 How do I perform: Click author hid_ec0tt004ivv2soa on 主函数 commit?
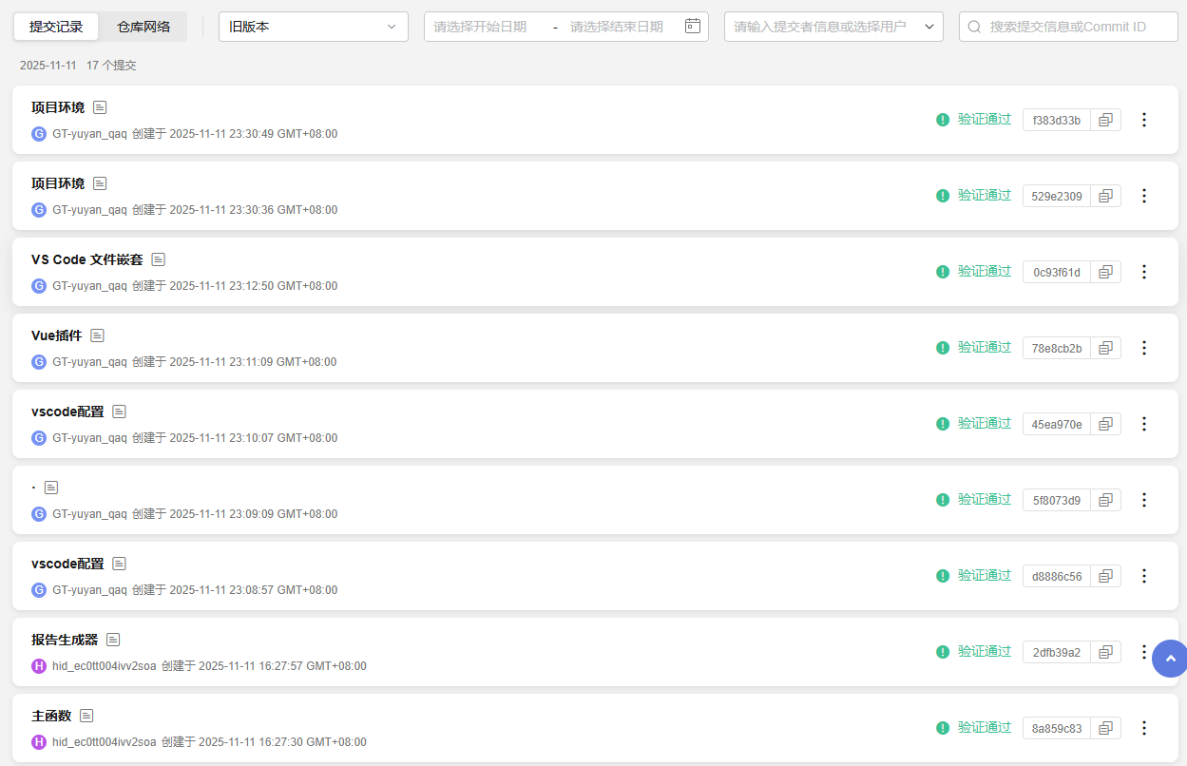tap(105, 742)
